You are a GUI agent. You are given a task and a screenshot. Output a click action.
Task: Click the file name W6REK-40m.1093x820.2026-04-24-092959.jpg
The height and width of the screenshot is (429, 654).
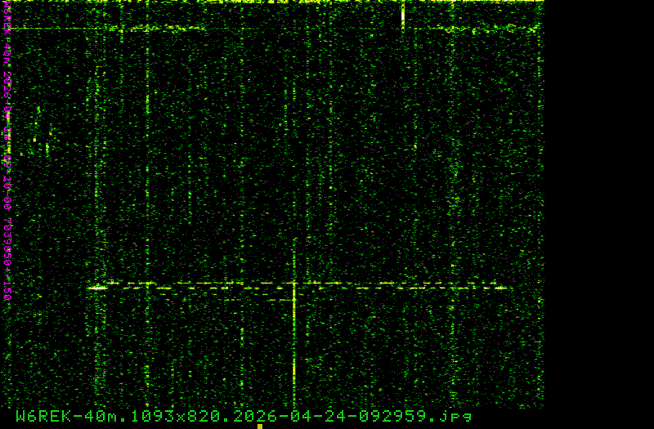coord(244,416)
